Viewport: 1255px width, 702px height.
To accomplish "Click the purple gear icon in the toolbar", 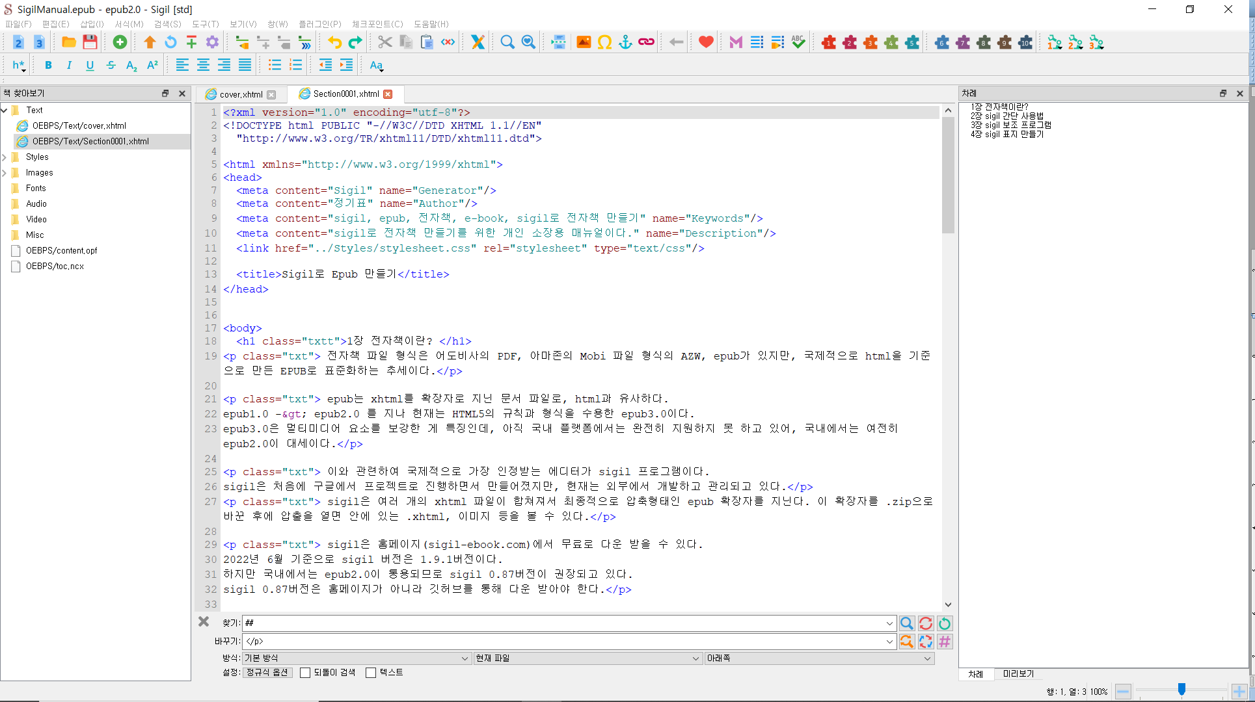I will click(212, 43).
